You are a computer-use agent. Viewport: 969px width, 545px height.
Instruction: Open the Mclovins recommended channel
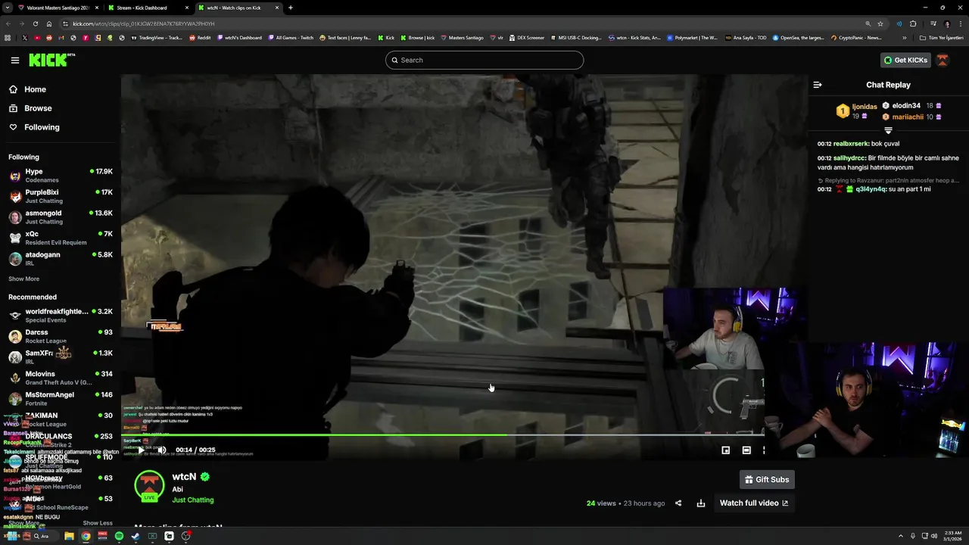pos(61,378)
